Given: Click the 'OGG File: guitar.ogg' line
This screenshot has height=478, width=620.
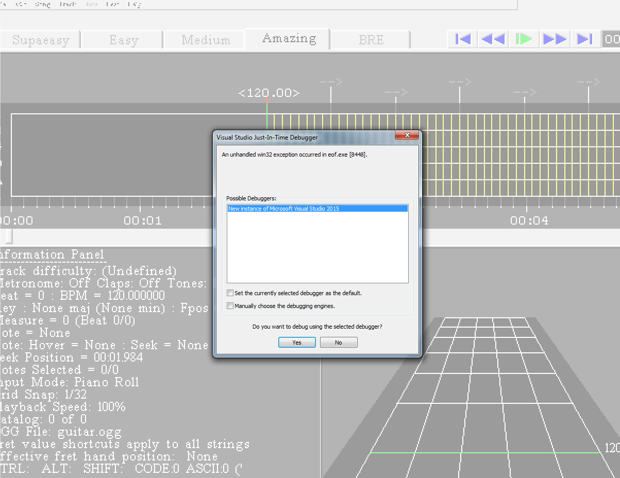Looking at the screenshot, I should click(61, 432).
